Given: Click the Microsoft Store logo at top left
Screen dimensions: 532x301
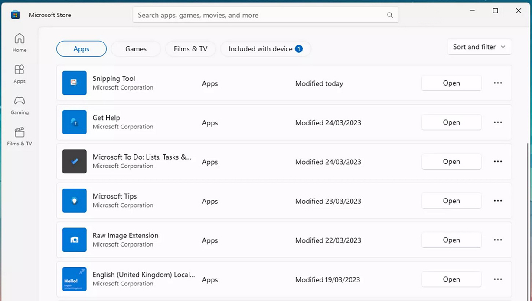Looking at the screenshot, I should point(15,14).
